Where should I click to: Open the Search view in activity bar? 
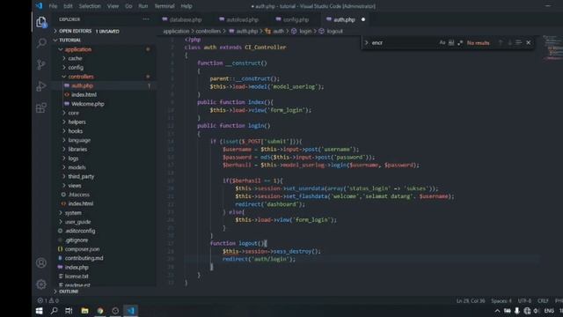(x=41, y=43)
